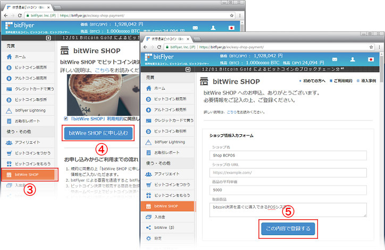385x250 pixels.
Task: Open ホーム in front window sidebar
Action: point(168,88)
